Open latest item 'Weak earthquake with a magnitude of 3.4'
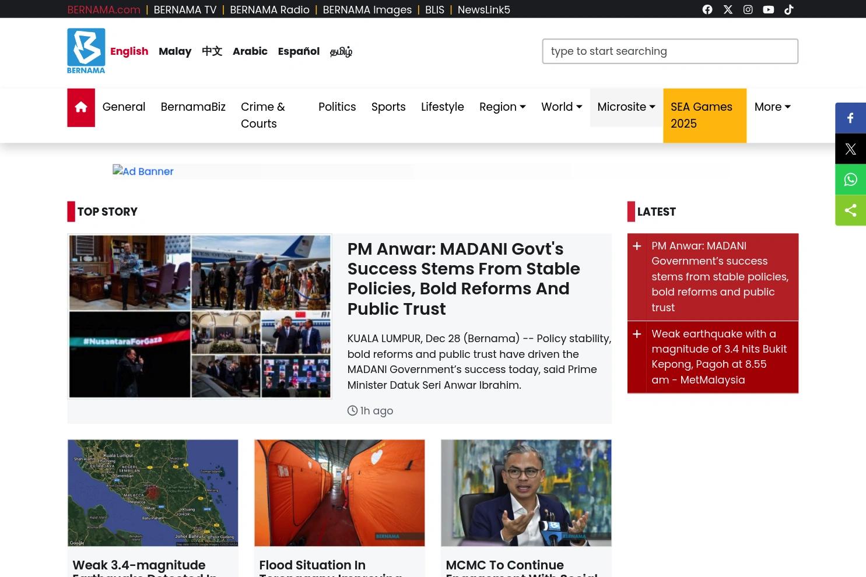Image resolution: width=866 pixels, height=577 pixels. click(719, 357)
